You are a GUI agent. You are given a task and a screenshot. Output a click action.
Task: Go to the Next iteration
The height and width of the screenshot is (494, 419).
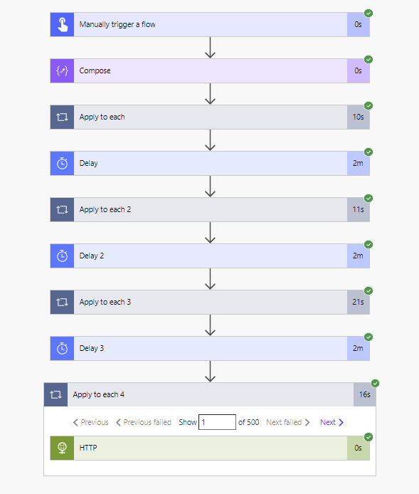click(332, 422)
